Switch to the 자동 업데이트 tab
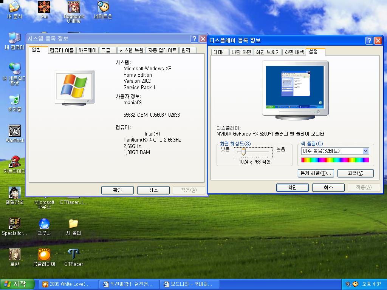387x290 pixels. pyautogui.click(x=162, y=50)
